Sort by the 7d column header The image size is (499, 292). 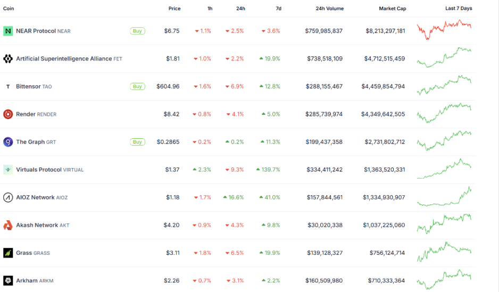coord(278,9)
